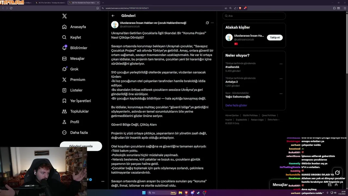Open Discord from the taskbar
Viewport: 348px width, 196px height.
pyautogui.click(x=192, y=193)
